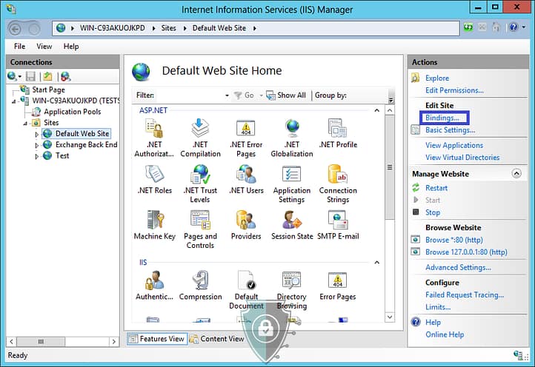
Task: Expand the Default Web Site tree node
Action: tap(37, 135)
